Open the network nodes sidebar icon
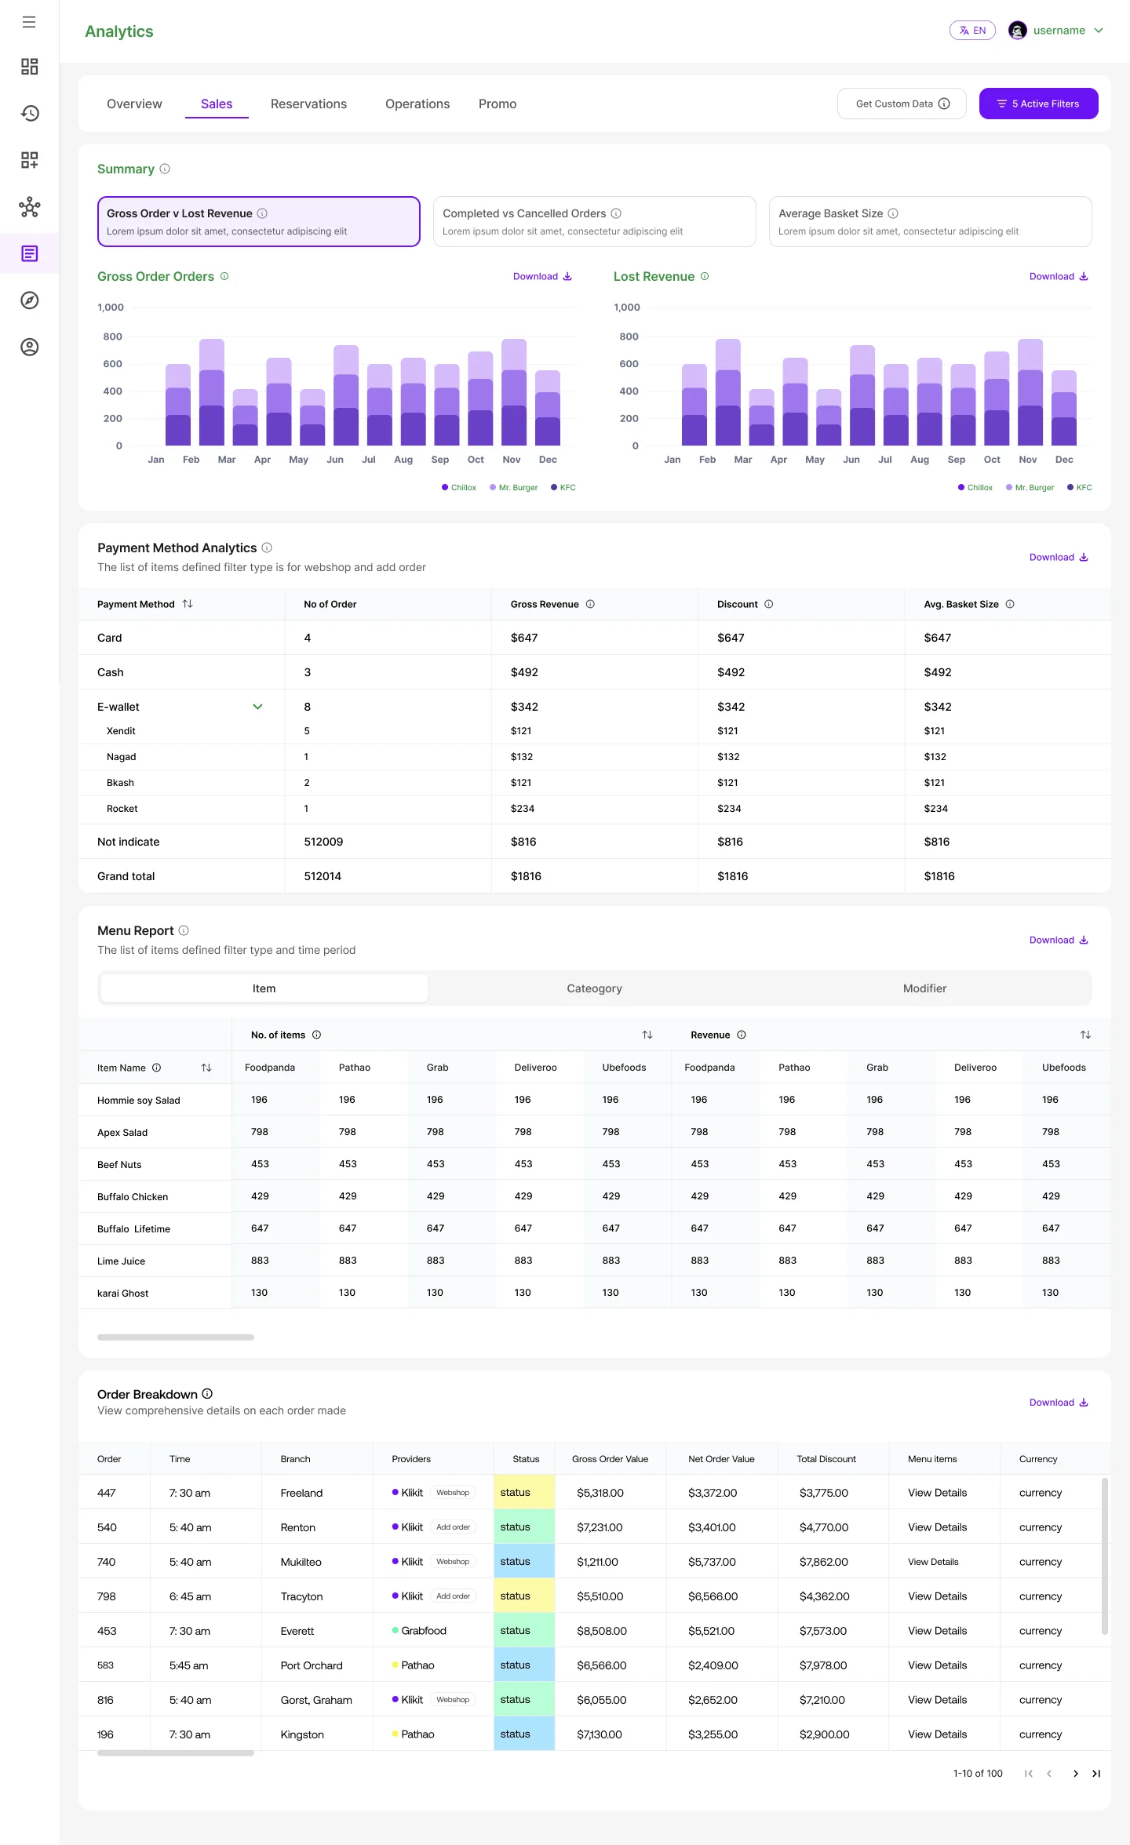This screenshot has width=1130, height=1845. [x=29, y=207]
